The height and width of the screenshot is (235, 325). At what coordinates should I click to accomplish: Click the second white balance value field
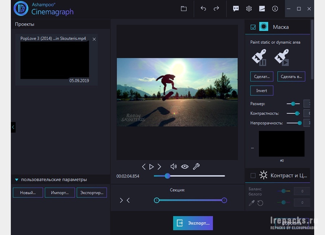click(x=302, y=202)
